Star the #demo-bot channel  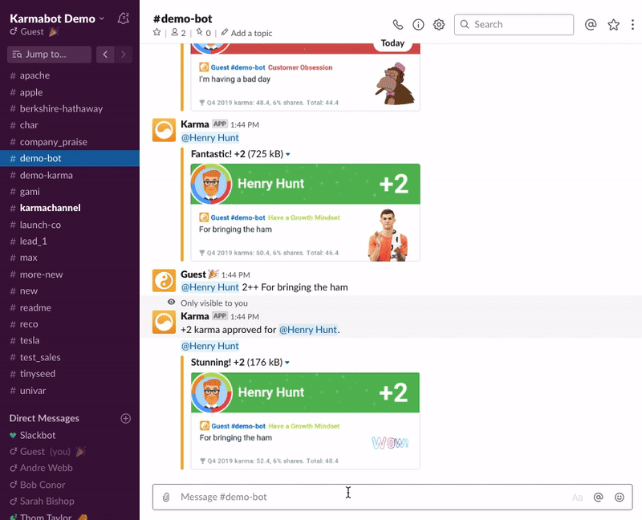(x=156, y=32)
